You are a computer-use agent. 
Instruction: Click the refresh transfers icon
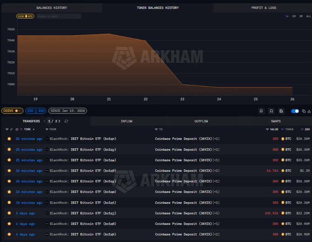point(66,121)
